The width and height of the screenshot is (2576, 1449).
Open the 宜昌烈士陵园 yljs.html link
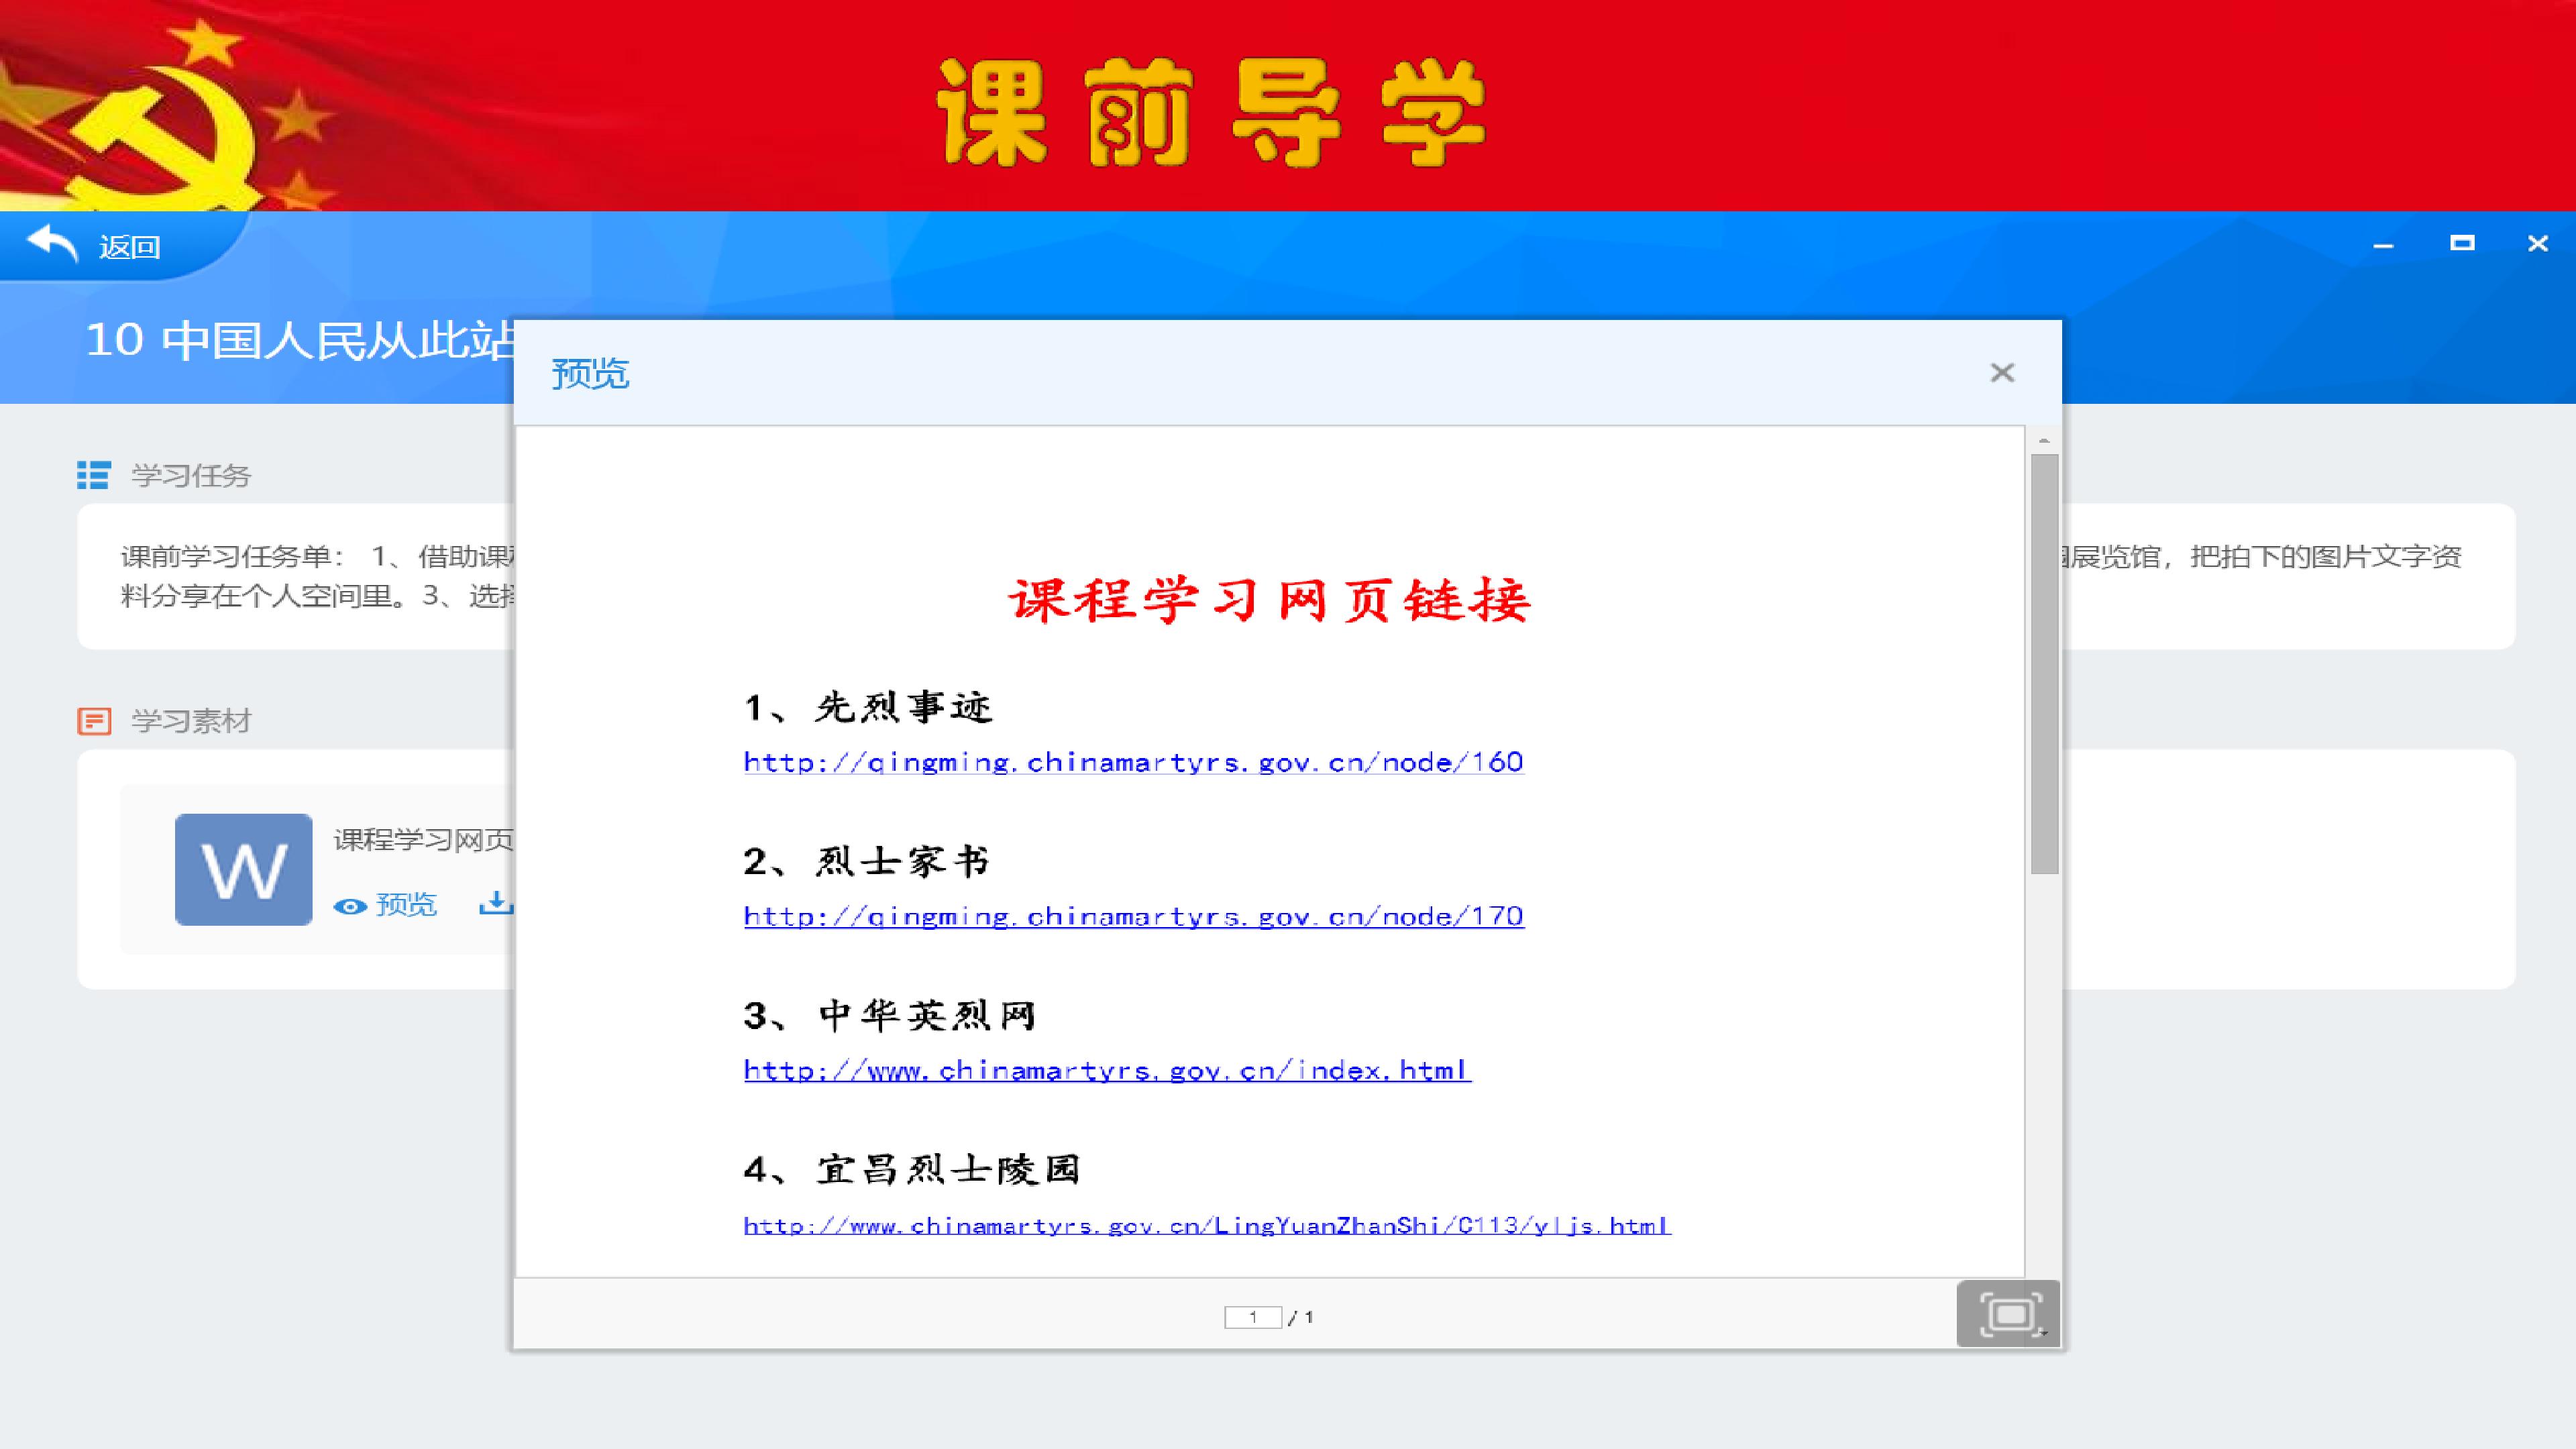[x=1207, y=1225]
